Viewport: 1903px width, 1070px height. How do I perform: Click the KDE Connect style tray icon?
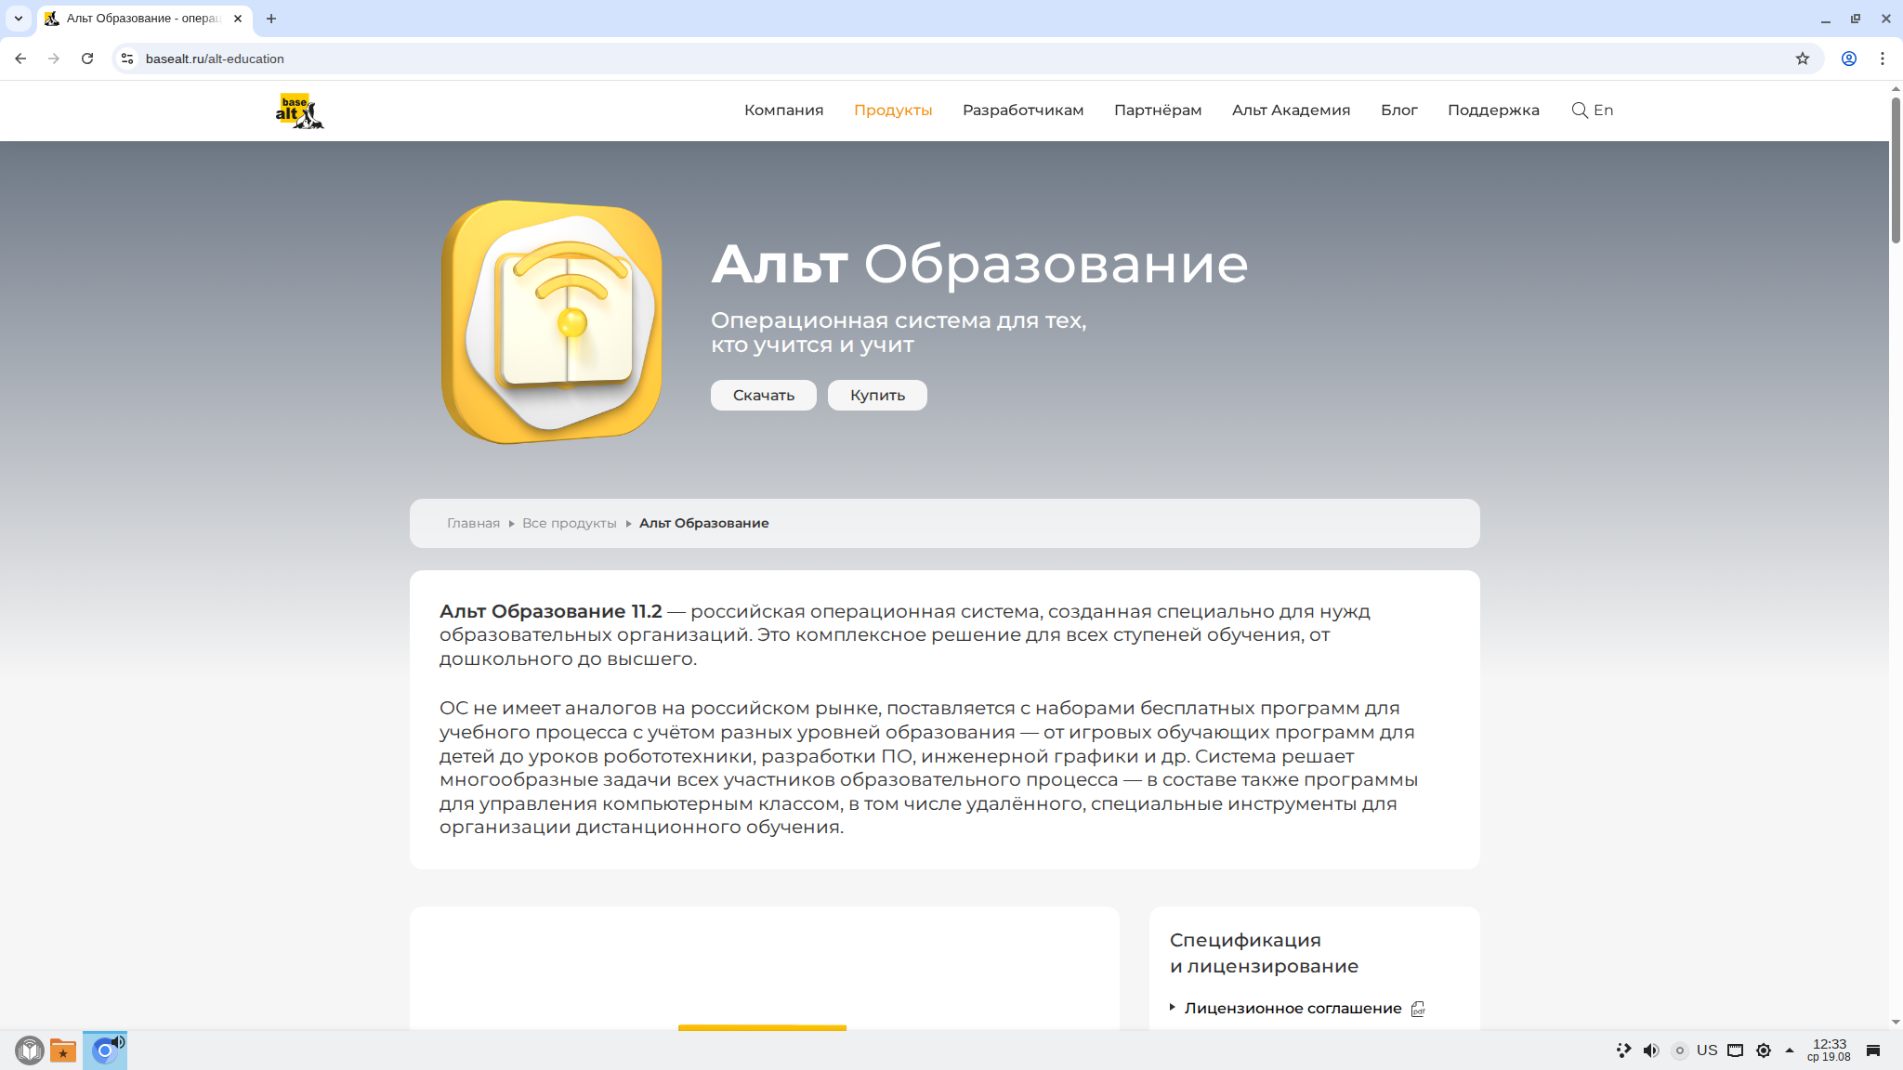(1623, 1050)
